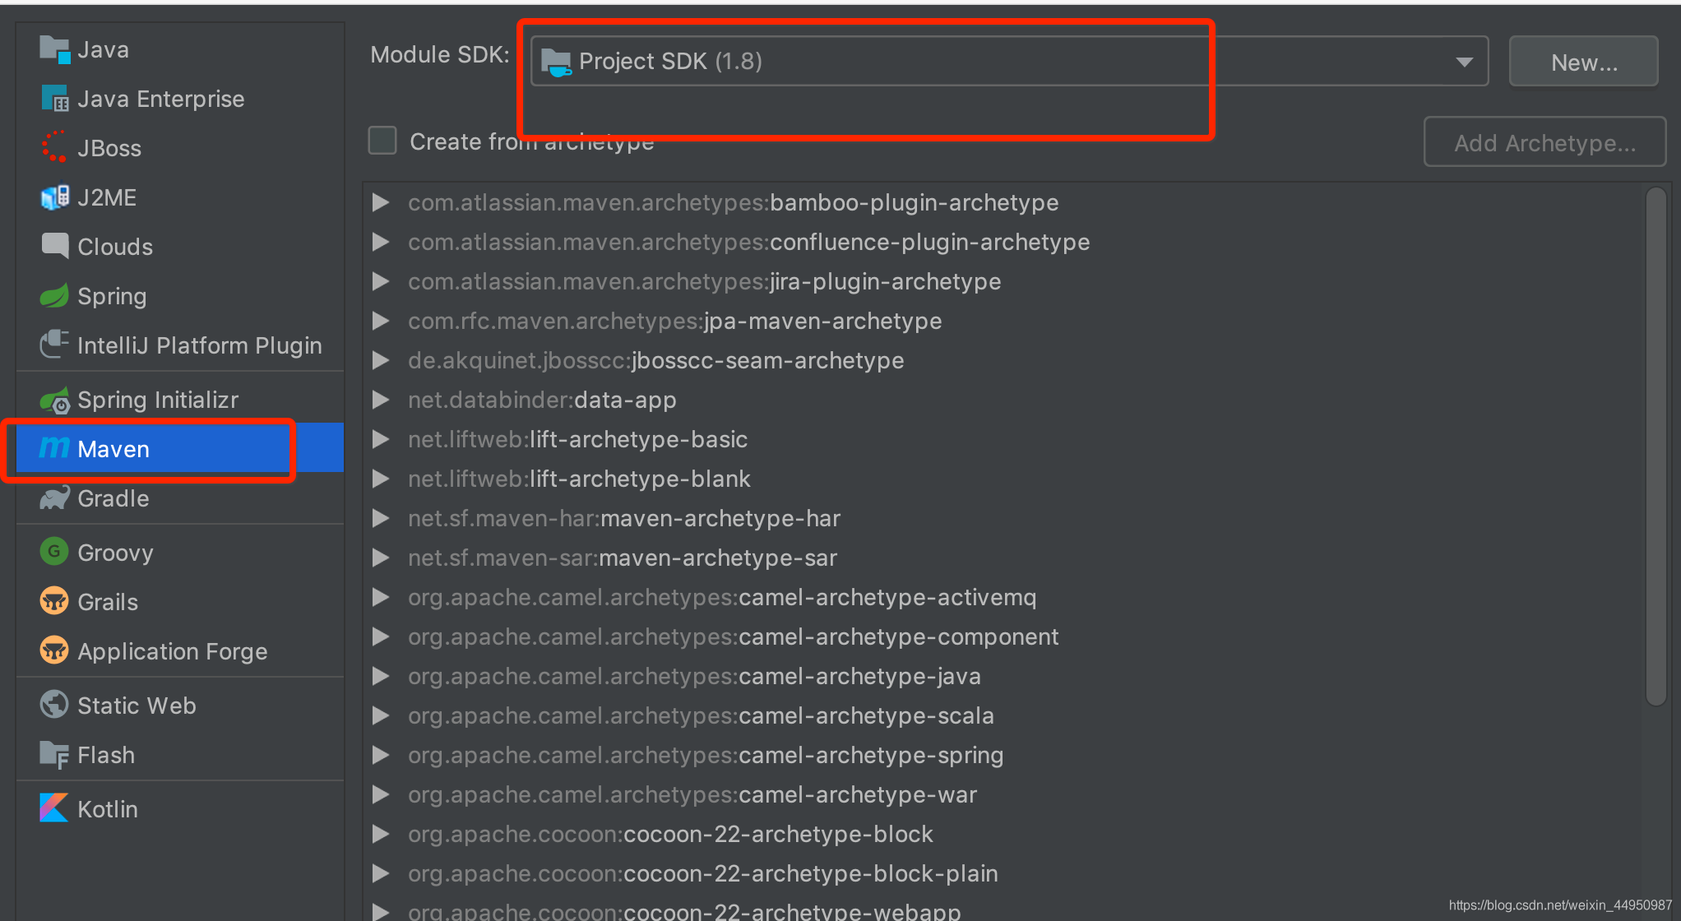Expand bamboo-plugin-archetype entry

coord(381,202)
